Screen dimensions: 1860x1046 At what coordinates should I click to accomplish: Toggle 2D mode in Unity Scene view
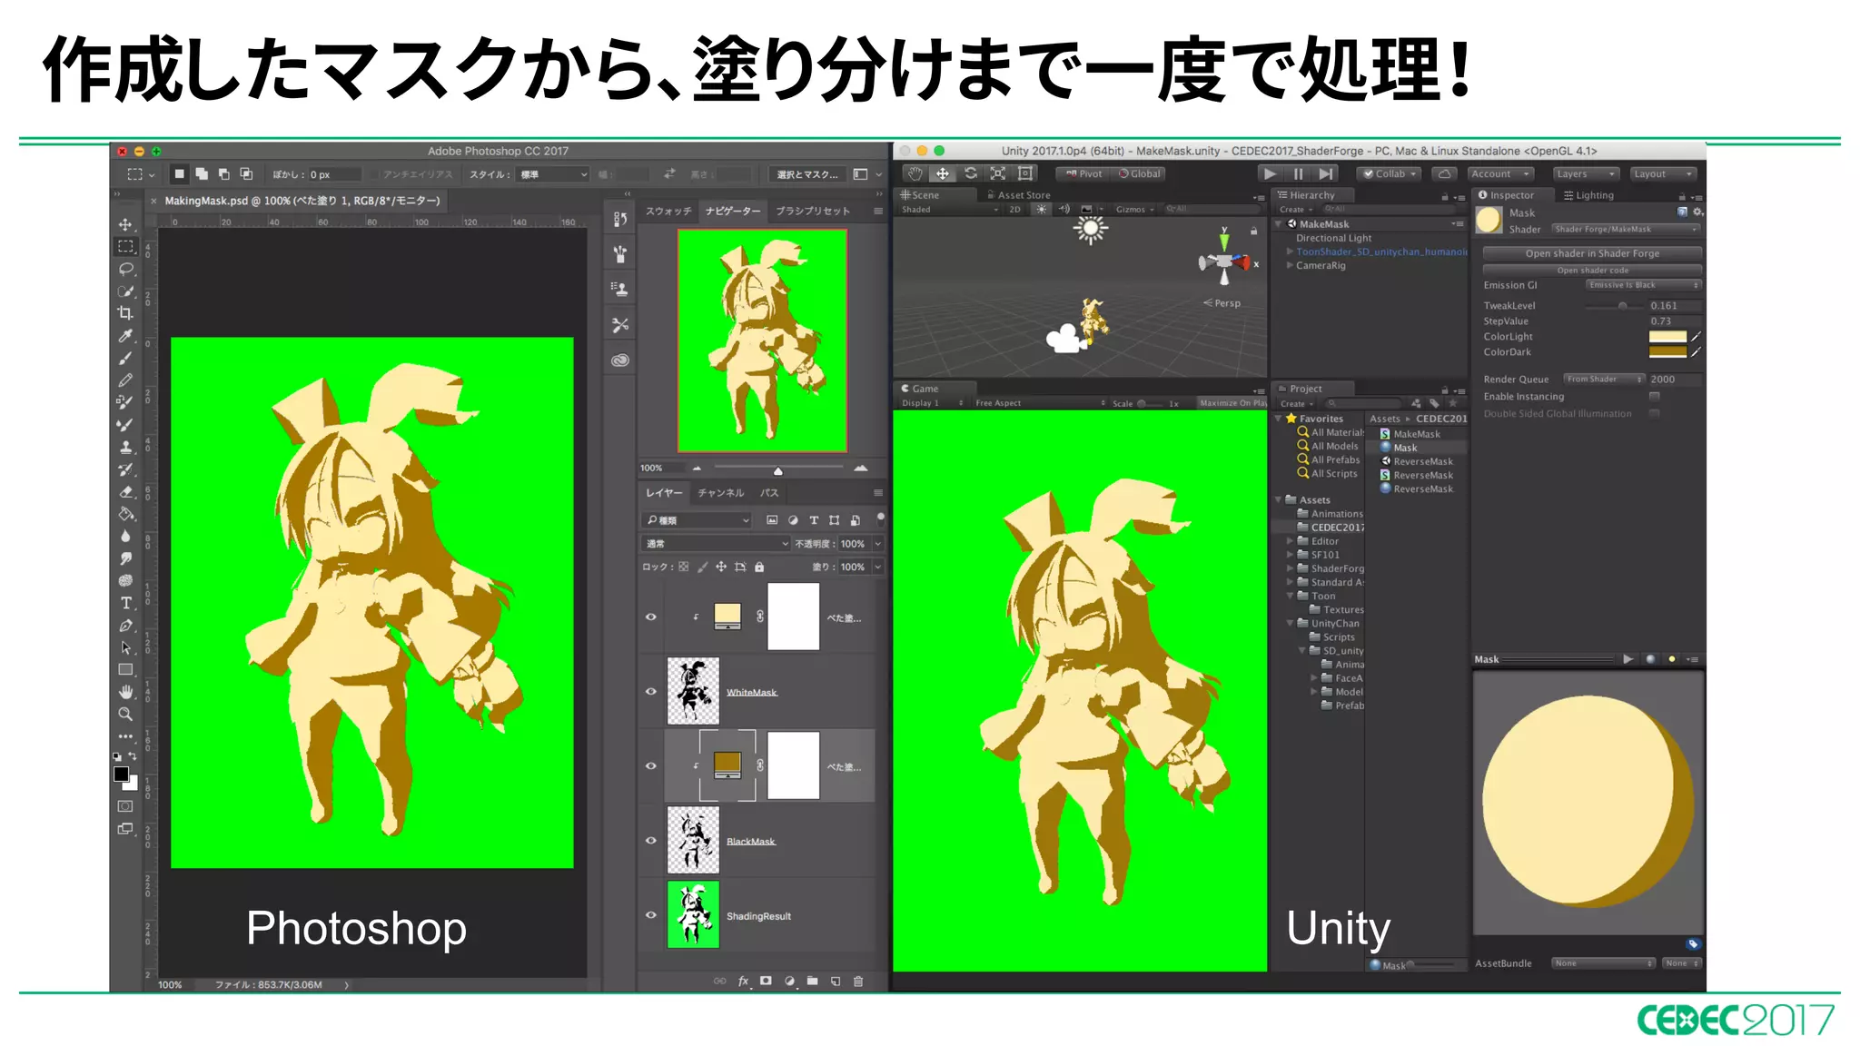tap(1015, 210)
